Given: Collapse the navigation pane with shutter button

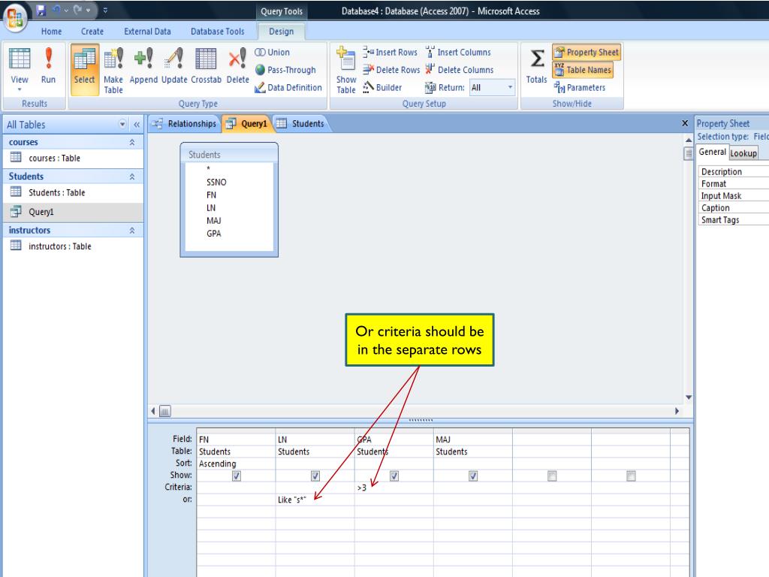Looking at the screenshot, I should click(x=137, y=125).
